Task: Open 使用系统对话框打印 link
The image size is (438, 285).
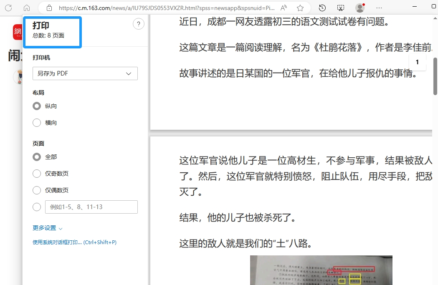Action: (75, 242)
